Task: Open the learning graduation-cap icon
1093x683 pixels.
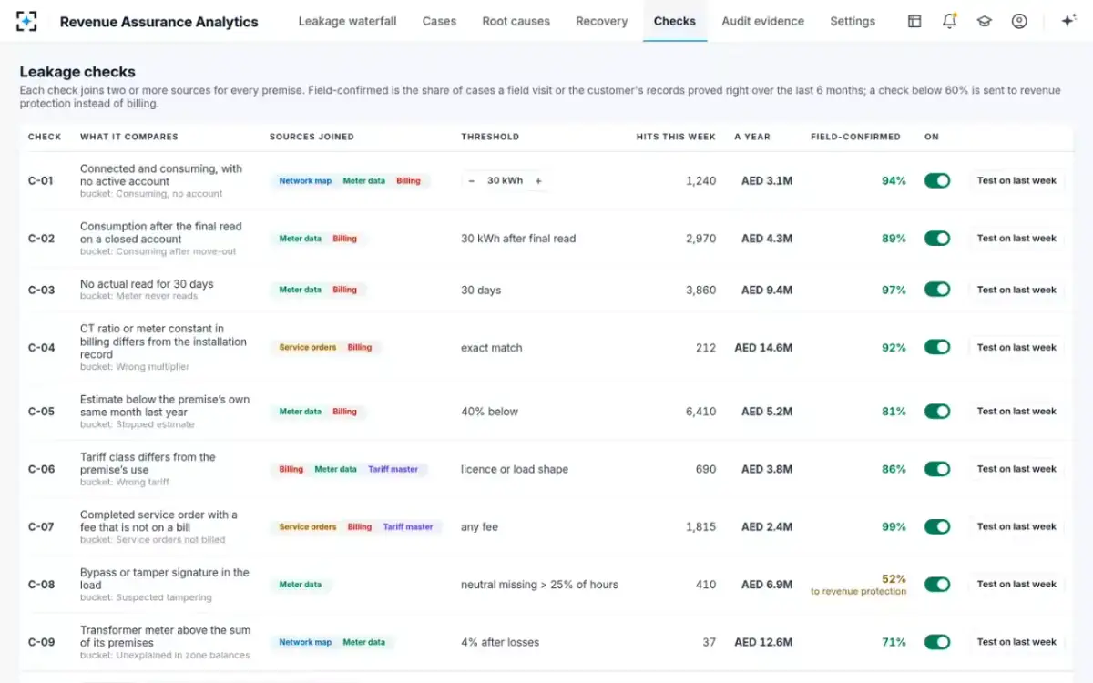Action: tap(984, 21)
